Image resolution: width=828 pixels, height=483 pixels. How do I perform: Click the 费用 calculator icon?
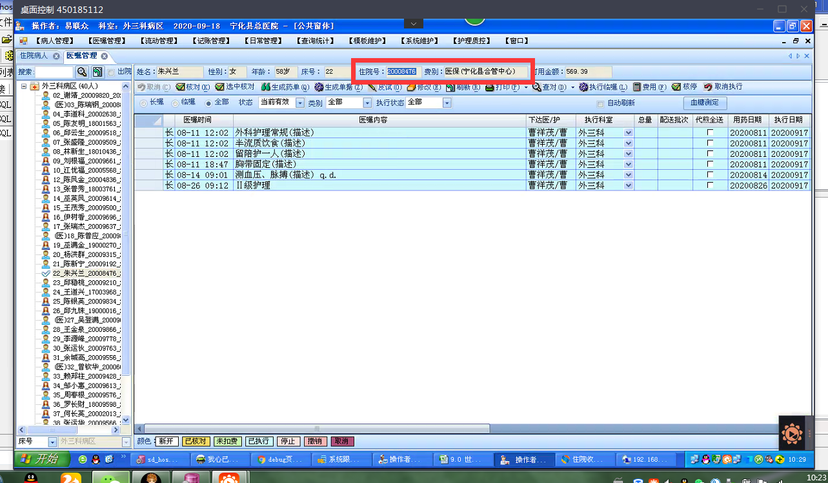637,87
